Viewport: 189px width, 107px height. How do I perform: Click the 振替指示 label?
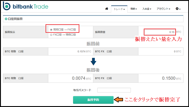tap(10, 32)
